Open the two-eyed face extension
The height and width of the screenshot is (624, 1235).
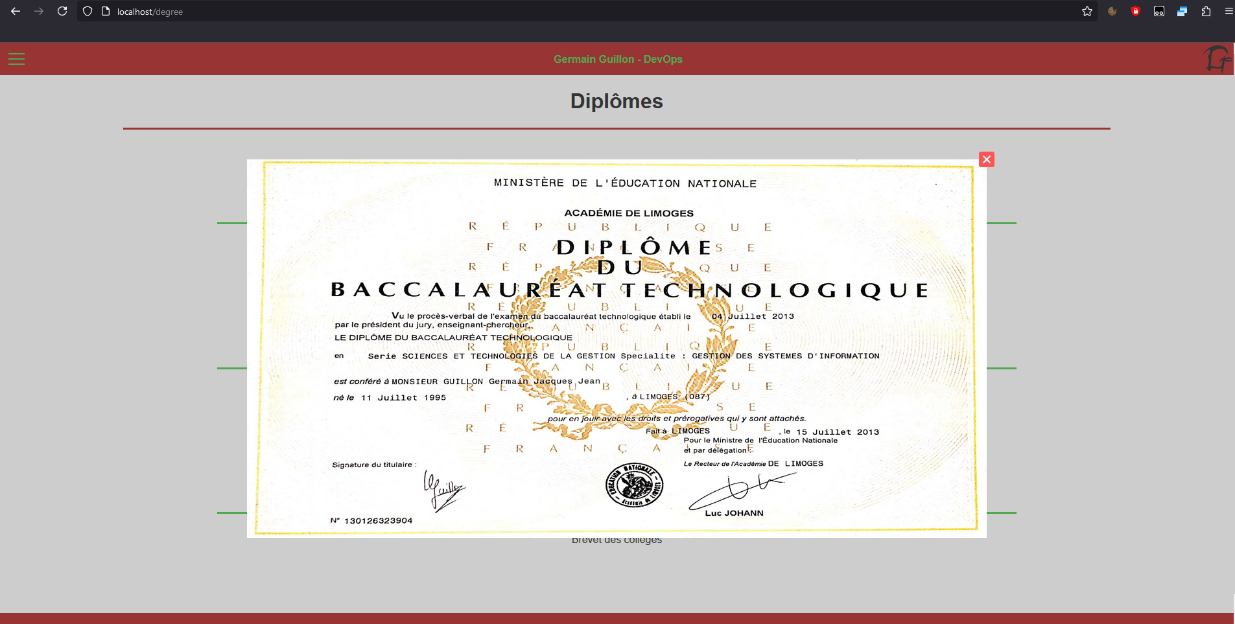point(1159,11)
